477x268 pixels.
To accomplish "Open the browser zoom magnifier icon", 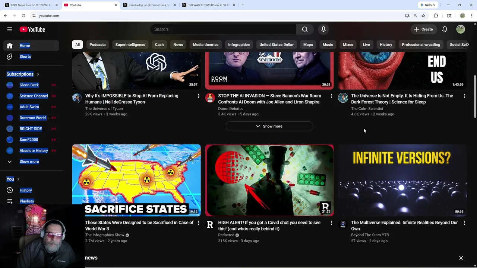I will [x=415, y=16].
